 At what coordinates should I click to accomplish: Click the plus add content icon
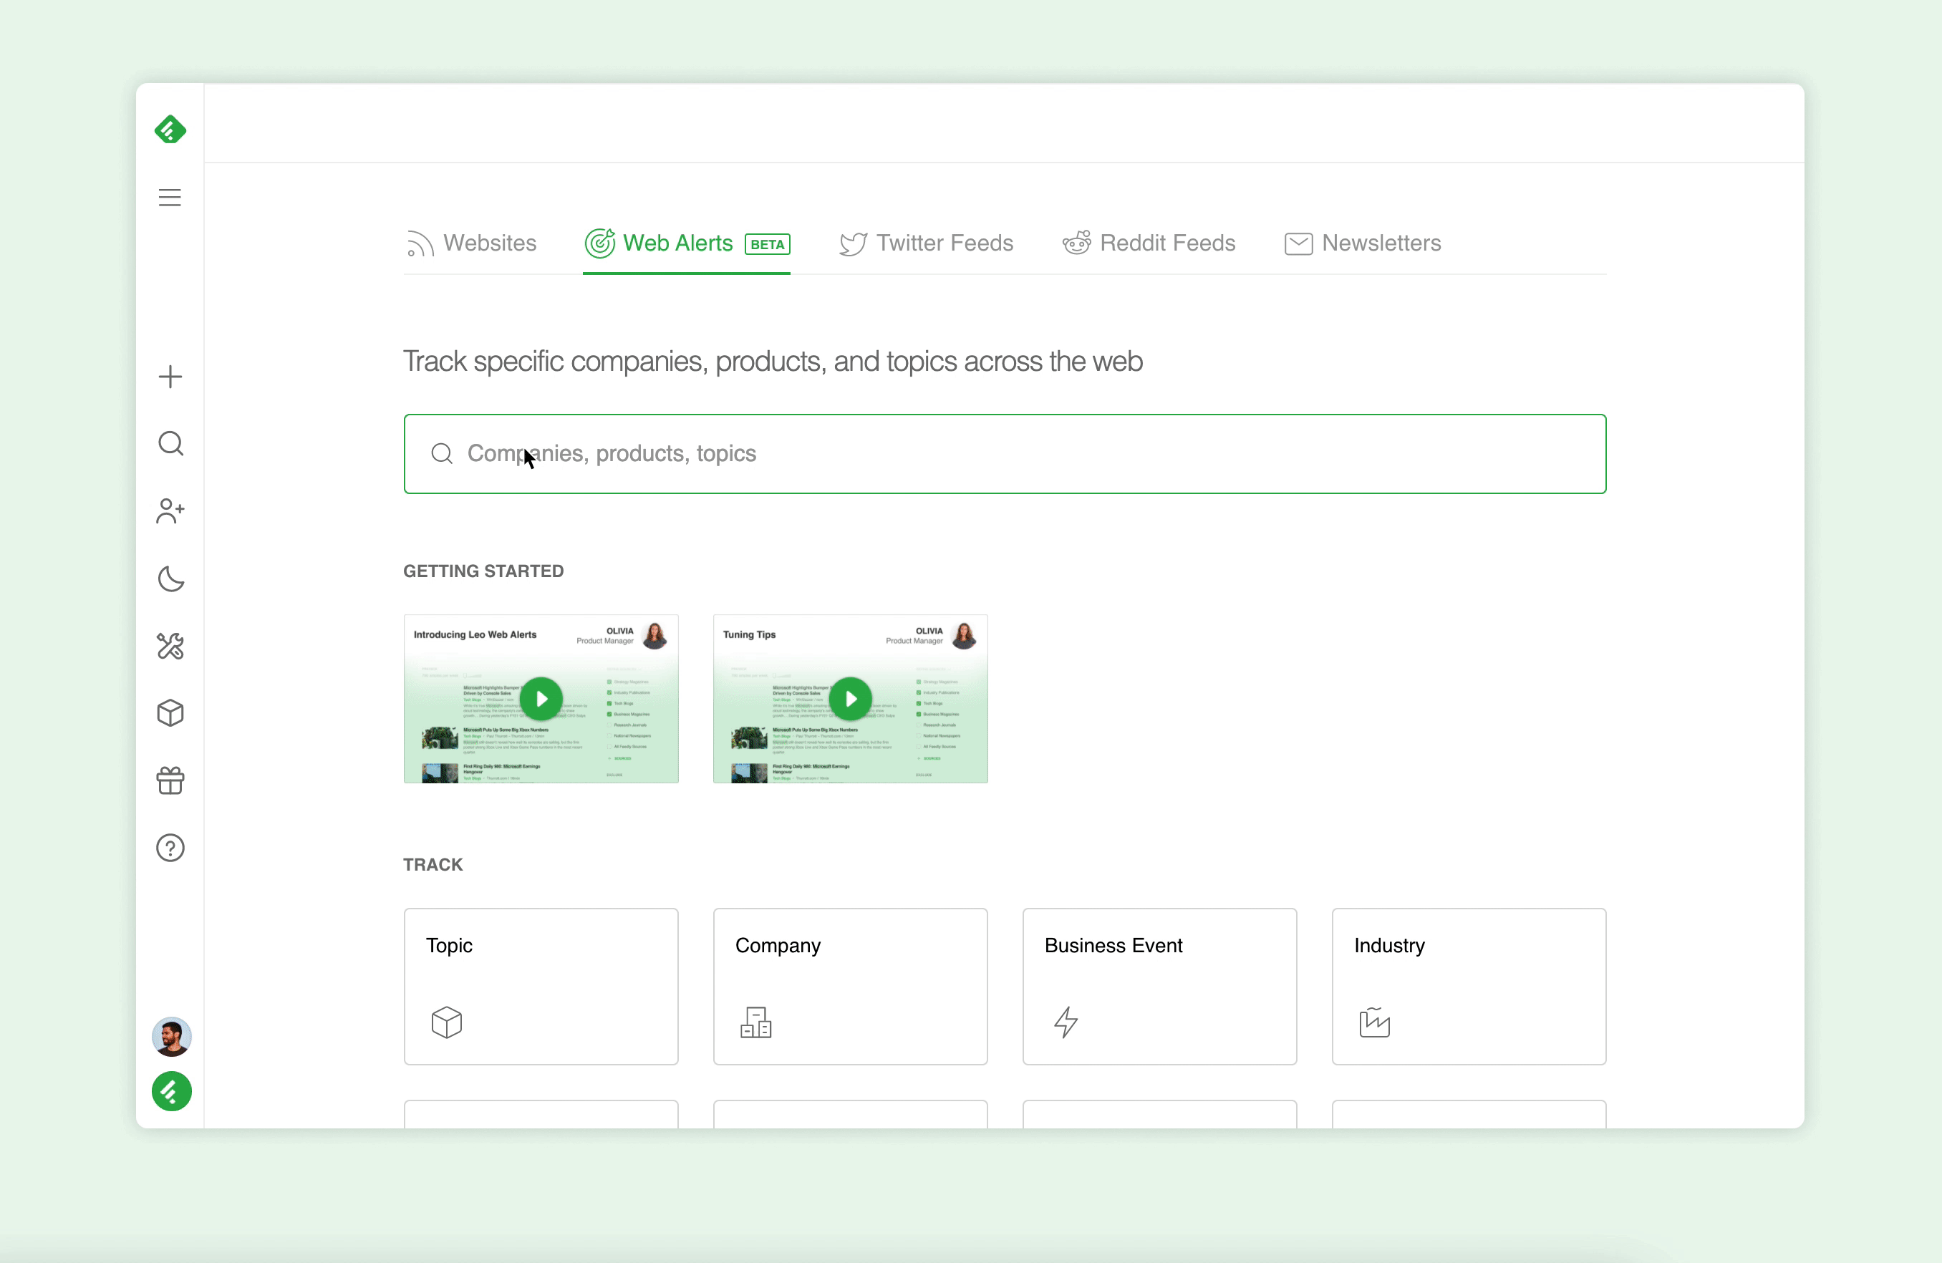(x=170, y=376)
